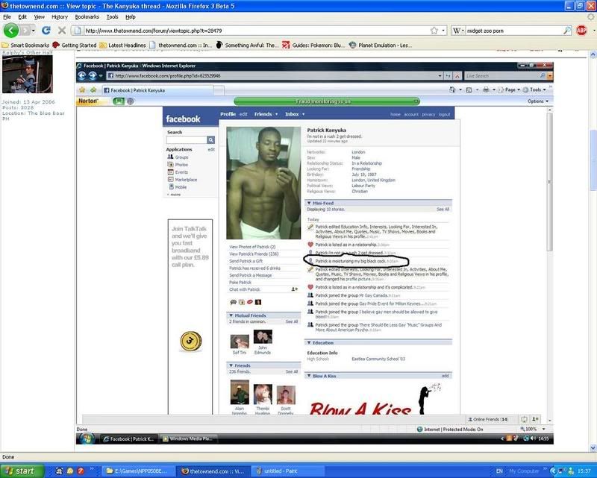Open the Help menu
Image resolution: width=597 pixels, height=478 pixels.
pyautogui.click(x=130, y=17)
